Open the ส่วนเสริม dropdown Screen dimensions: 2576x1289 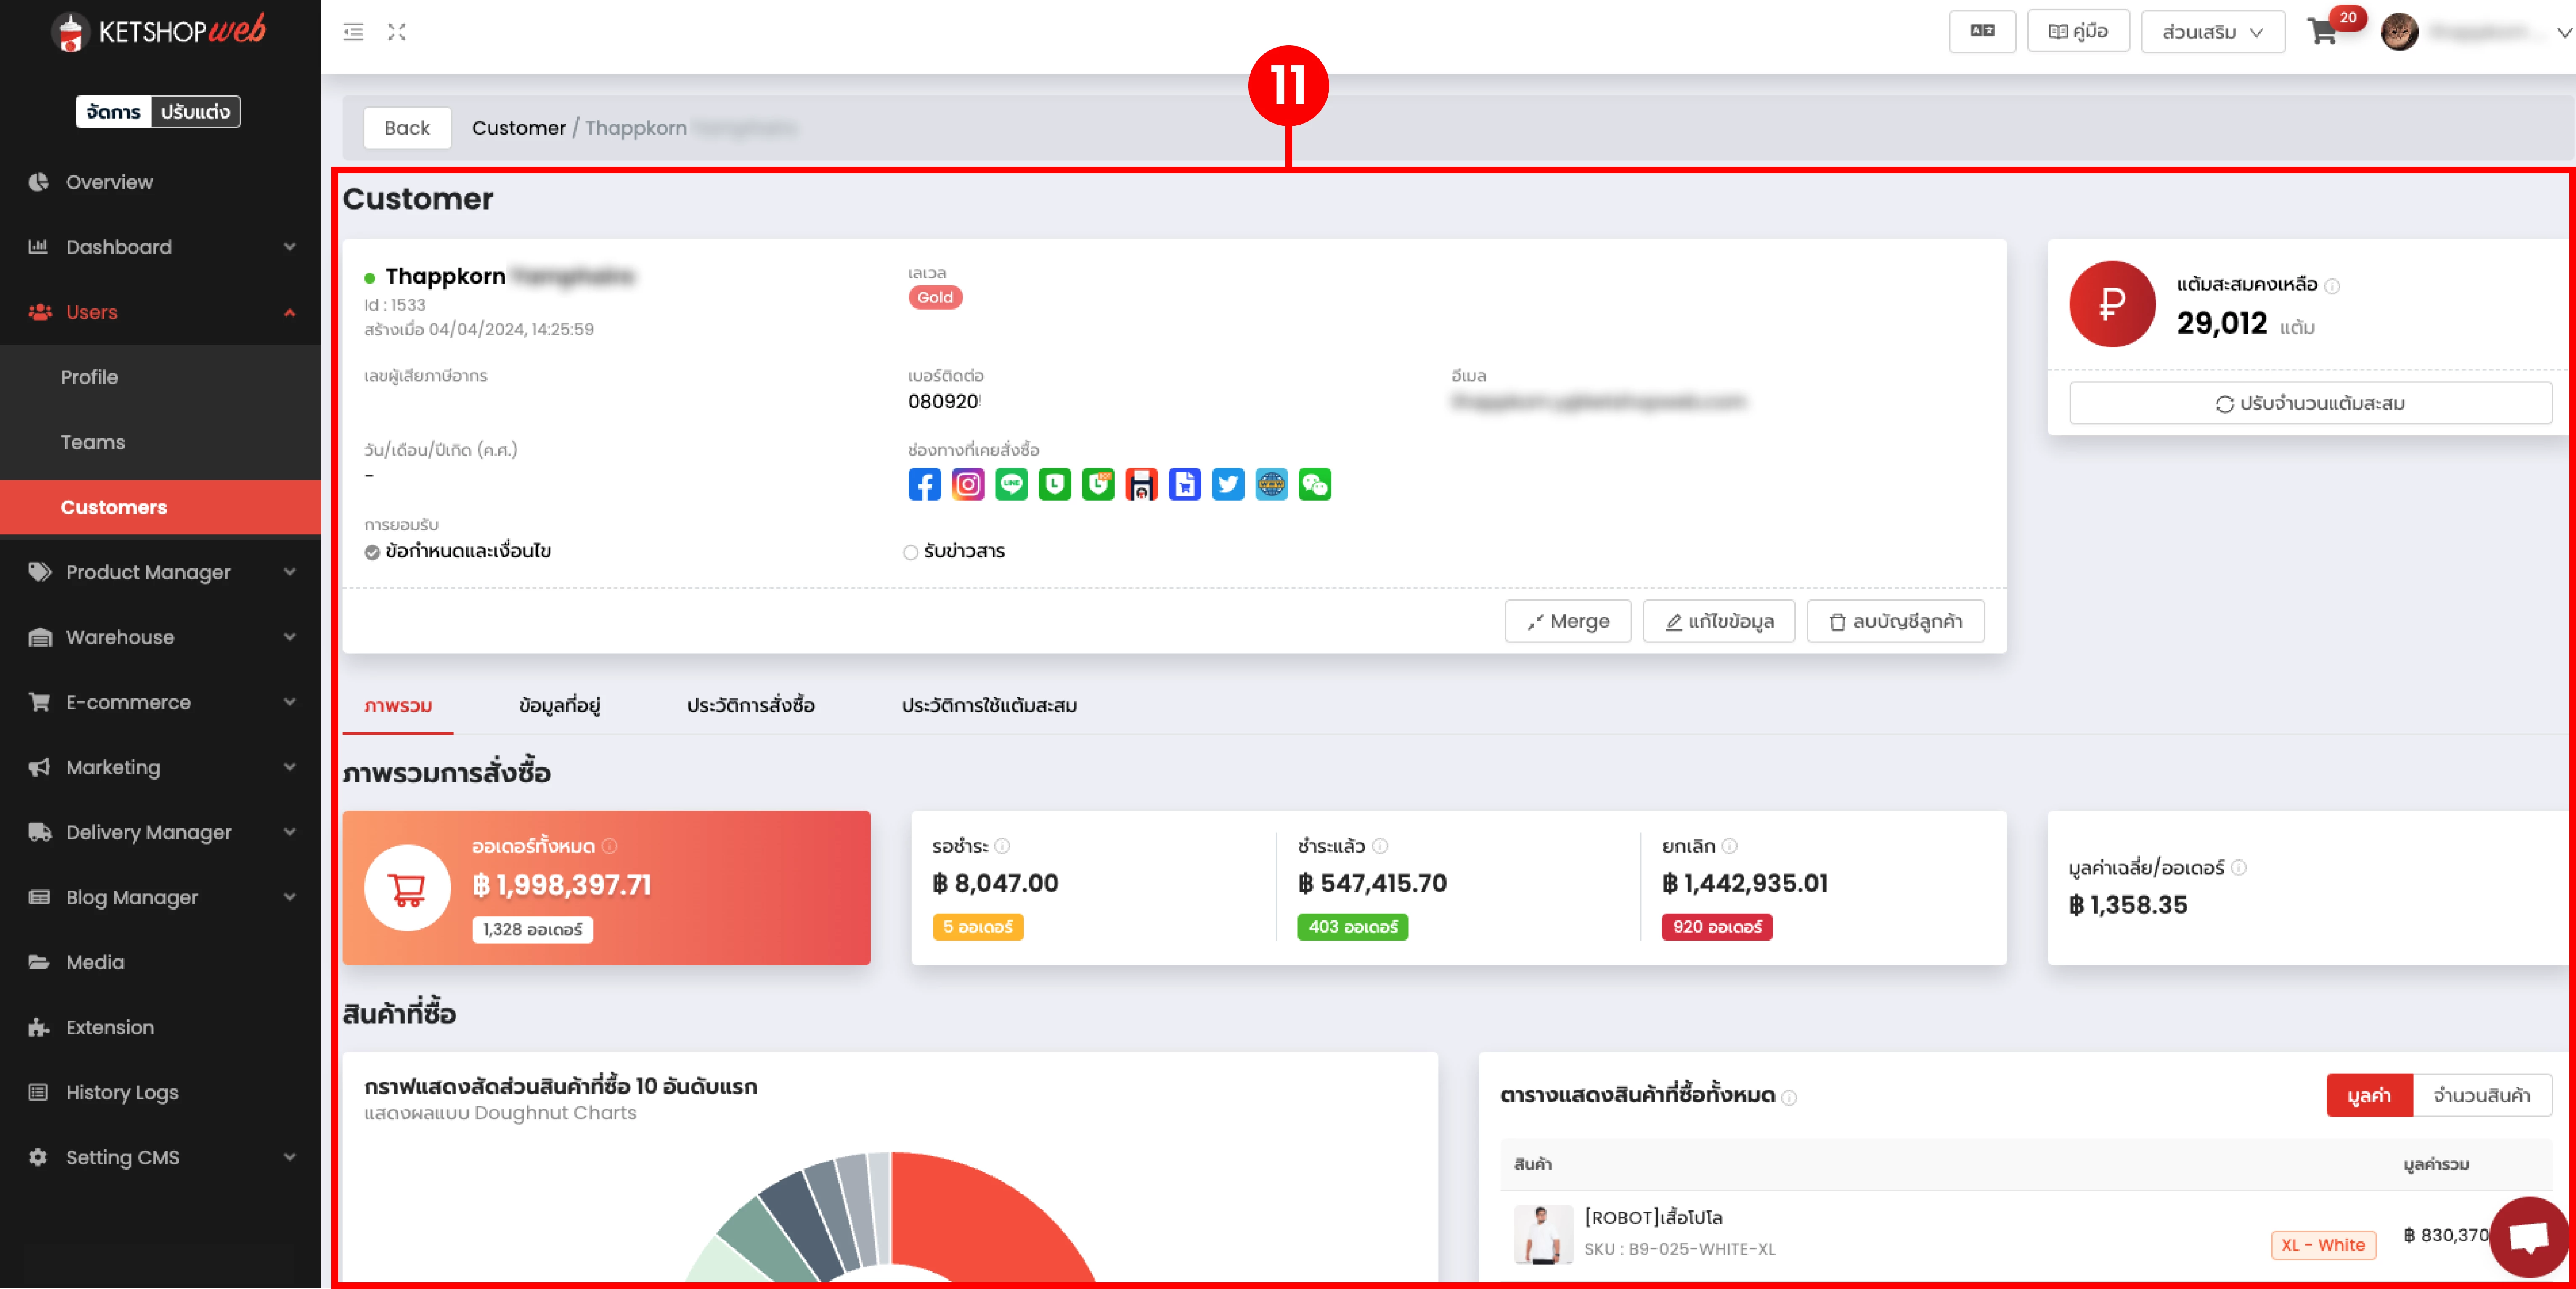(x=2212, y=32)
